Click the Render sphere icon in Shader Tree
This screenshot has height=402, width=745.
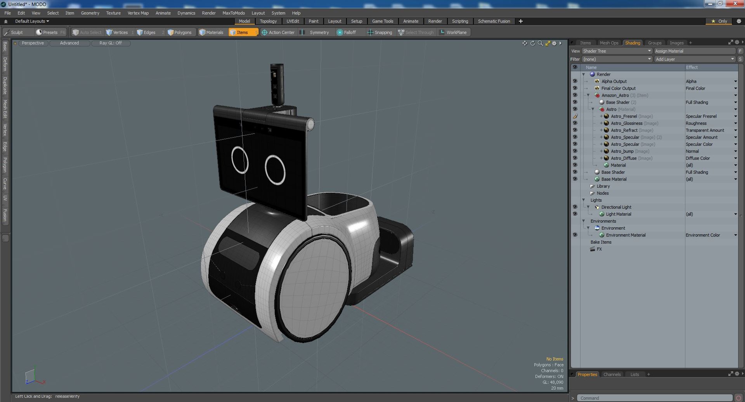[x=593, y=75]
